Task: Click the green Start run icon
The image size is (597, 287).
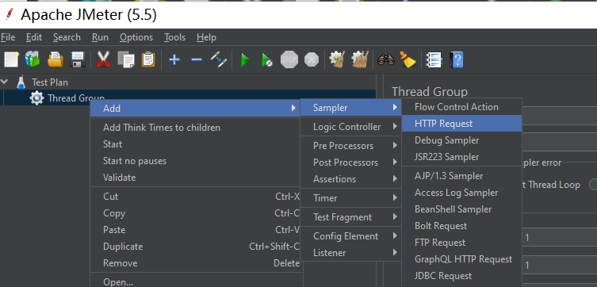Action: click(245, 60)
